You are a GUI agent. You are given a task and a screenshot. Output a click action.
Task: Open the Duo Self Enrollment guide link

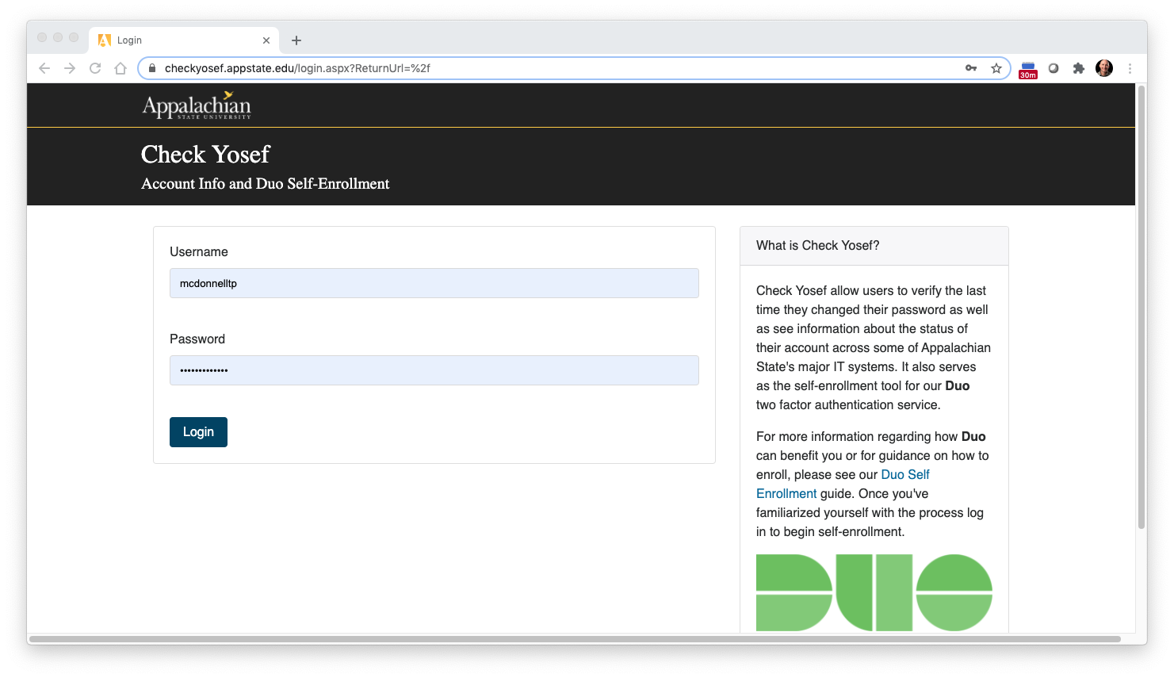click(843, 484)
